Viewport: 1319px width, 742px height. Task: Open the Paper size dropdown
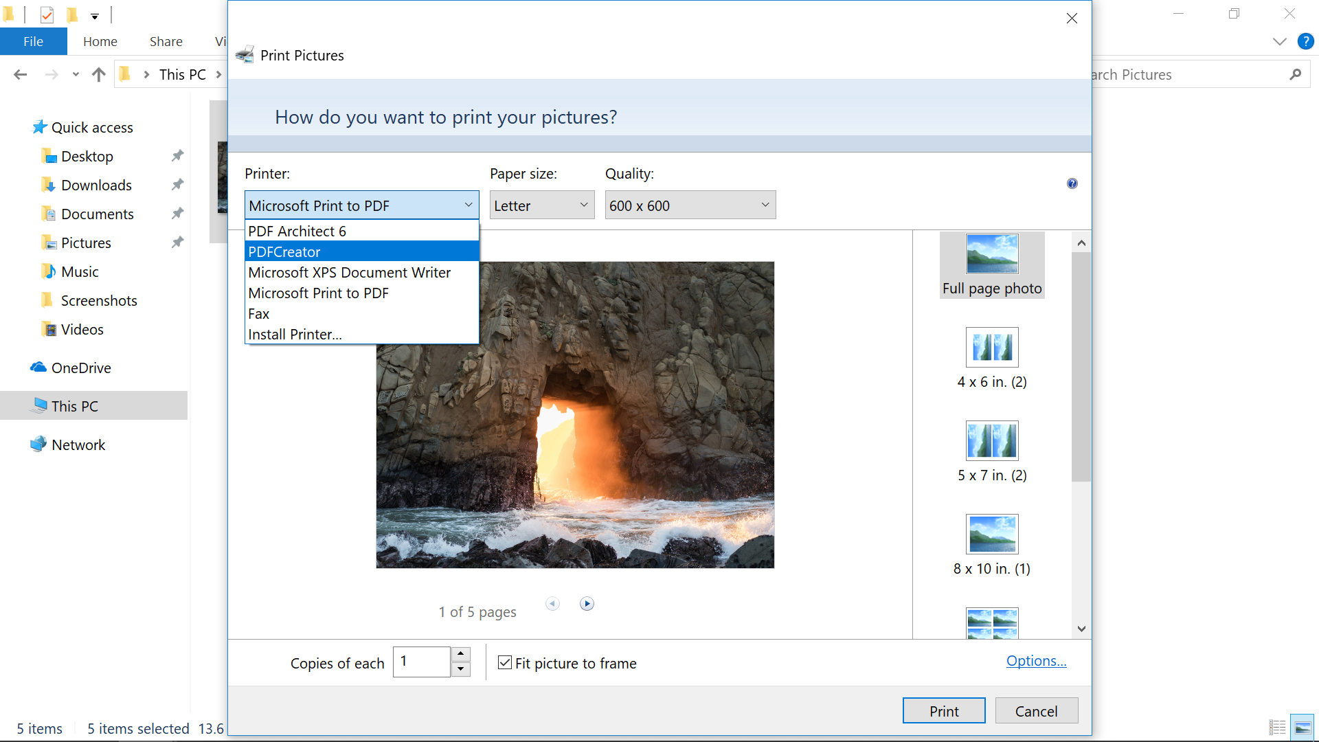541,205
